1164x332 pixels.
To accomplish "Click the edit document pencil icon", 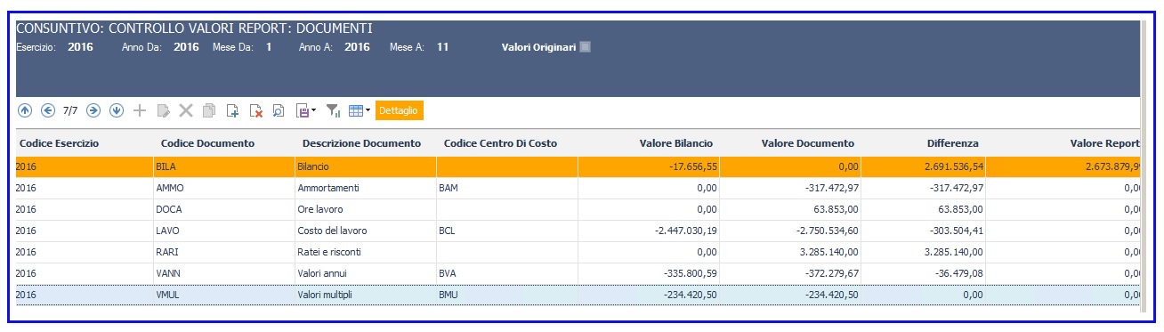I will (x=163, y=110).
